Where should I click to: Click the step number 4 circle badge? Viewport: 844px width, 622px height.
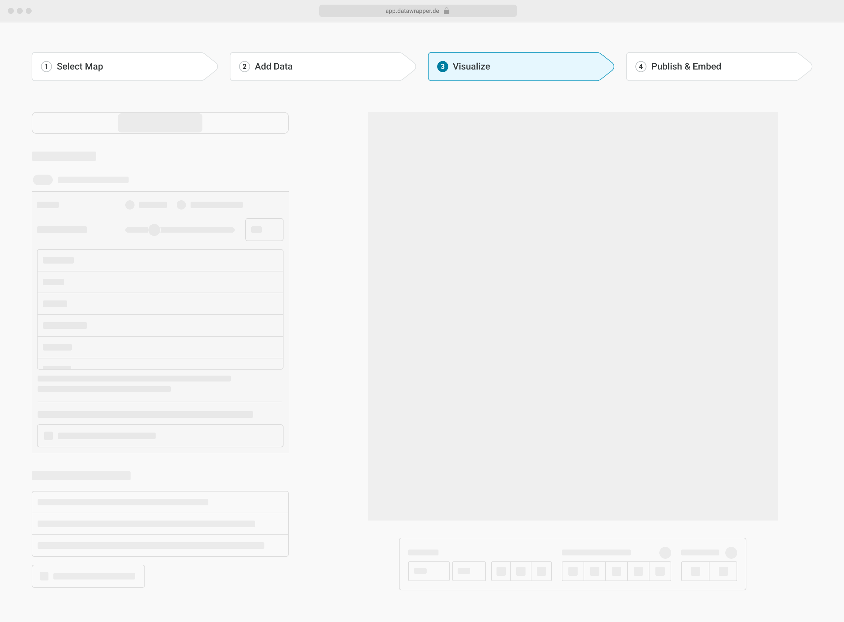point(641,67)
